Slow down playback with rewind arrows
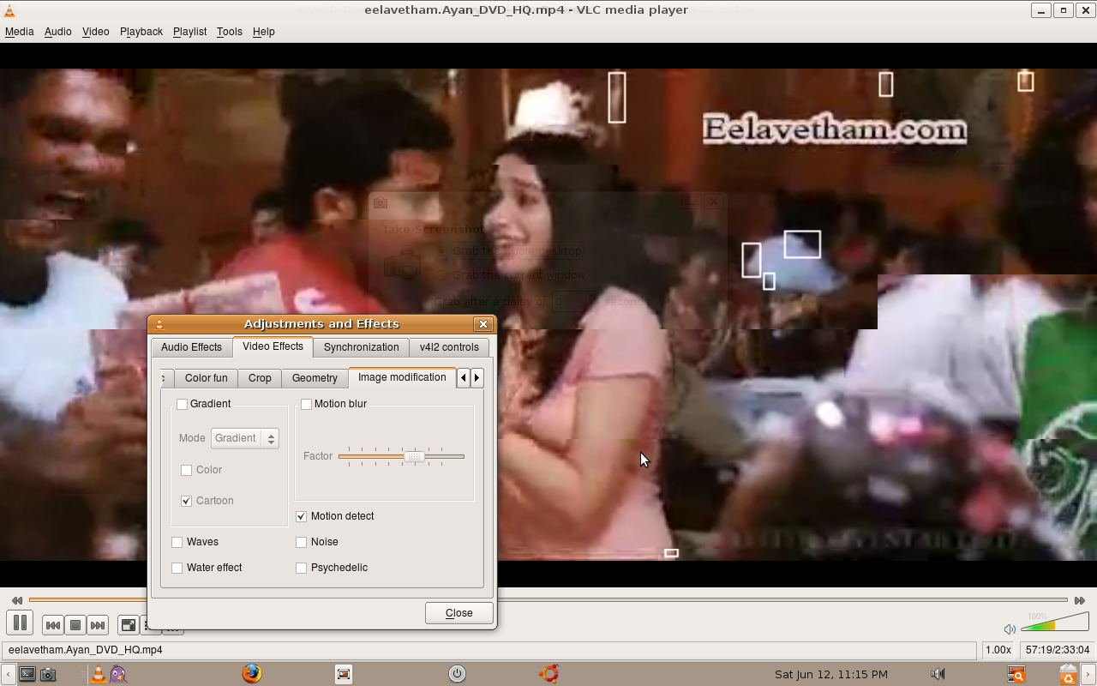 16,600
